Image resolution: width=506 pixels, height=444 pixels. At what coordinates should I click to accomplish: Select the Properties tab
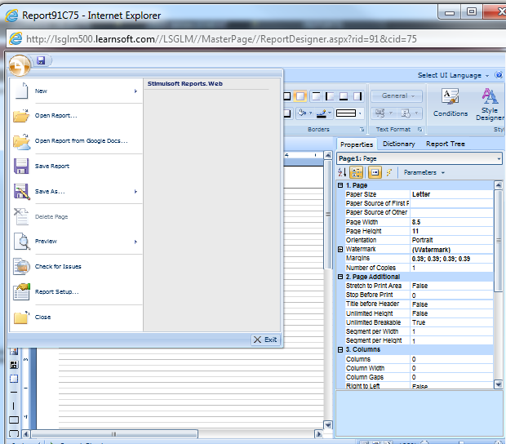(x=357, y=144)
